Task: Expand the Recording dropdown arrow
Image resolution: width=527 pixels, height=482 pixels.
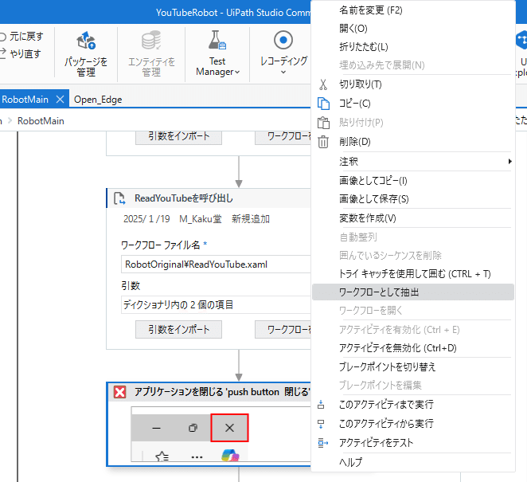Action: [283, 72]
